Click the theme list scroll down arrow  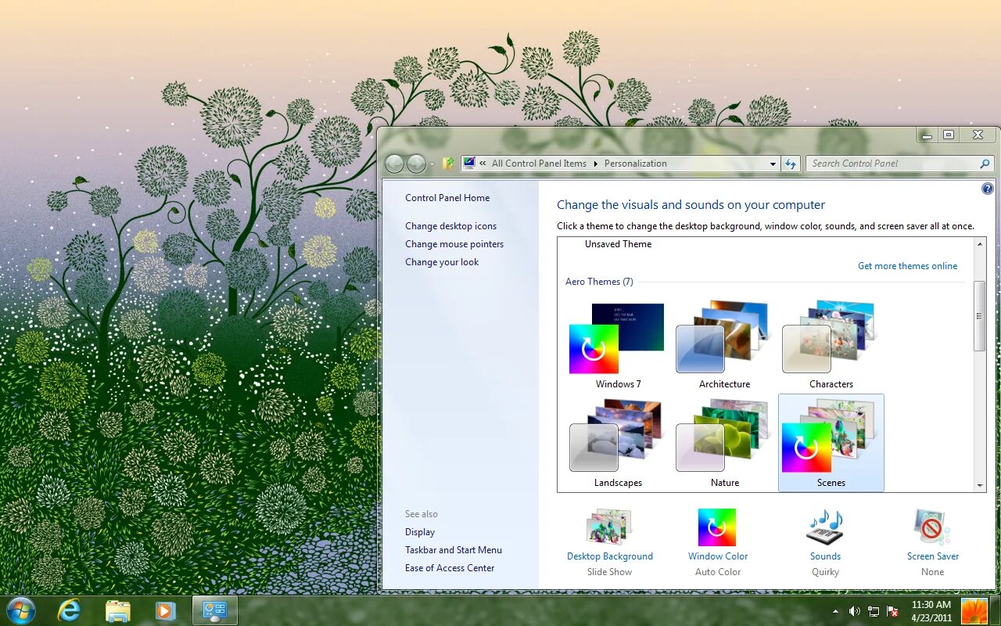click(980, 485)
